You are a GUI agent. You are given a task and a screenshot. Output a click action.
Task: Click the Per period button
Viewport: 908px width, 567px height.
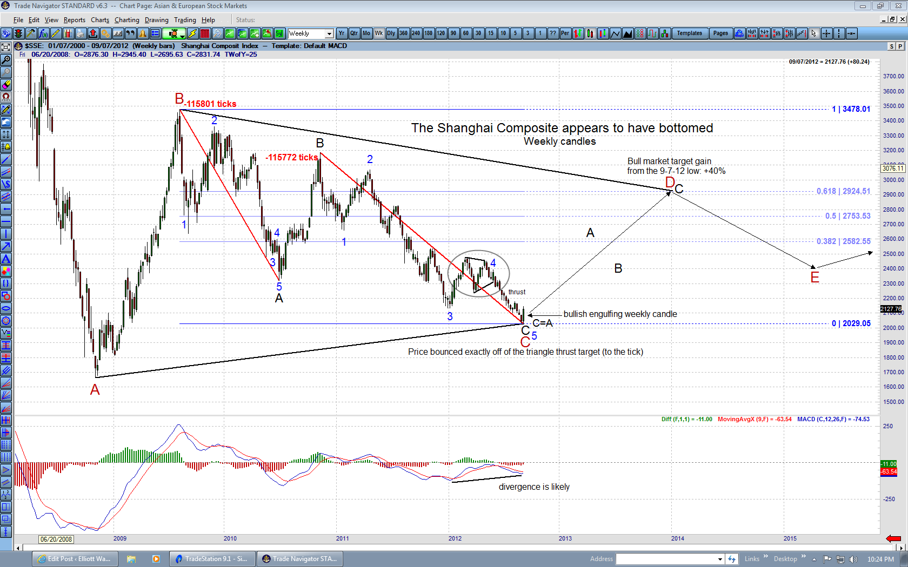point(565,33)
